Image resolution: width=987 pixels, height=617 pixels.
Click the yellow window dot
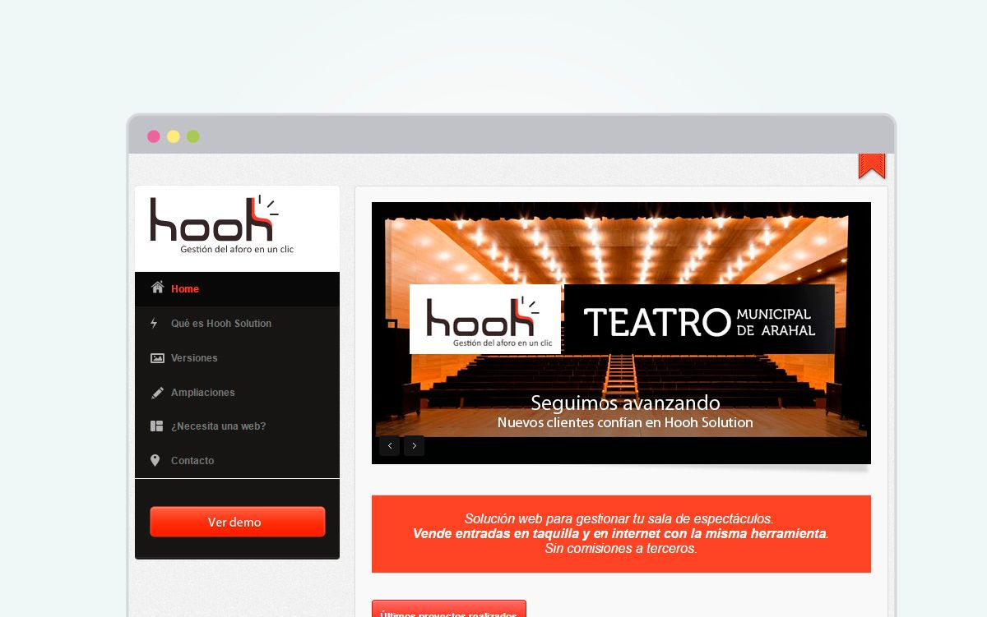click(x=174, y=136)
